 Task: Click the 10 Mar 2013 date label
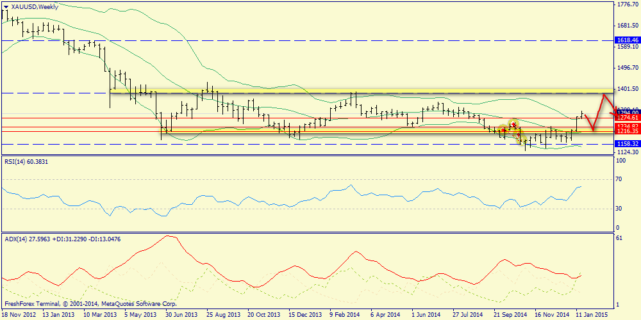pos(99,315)
